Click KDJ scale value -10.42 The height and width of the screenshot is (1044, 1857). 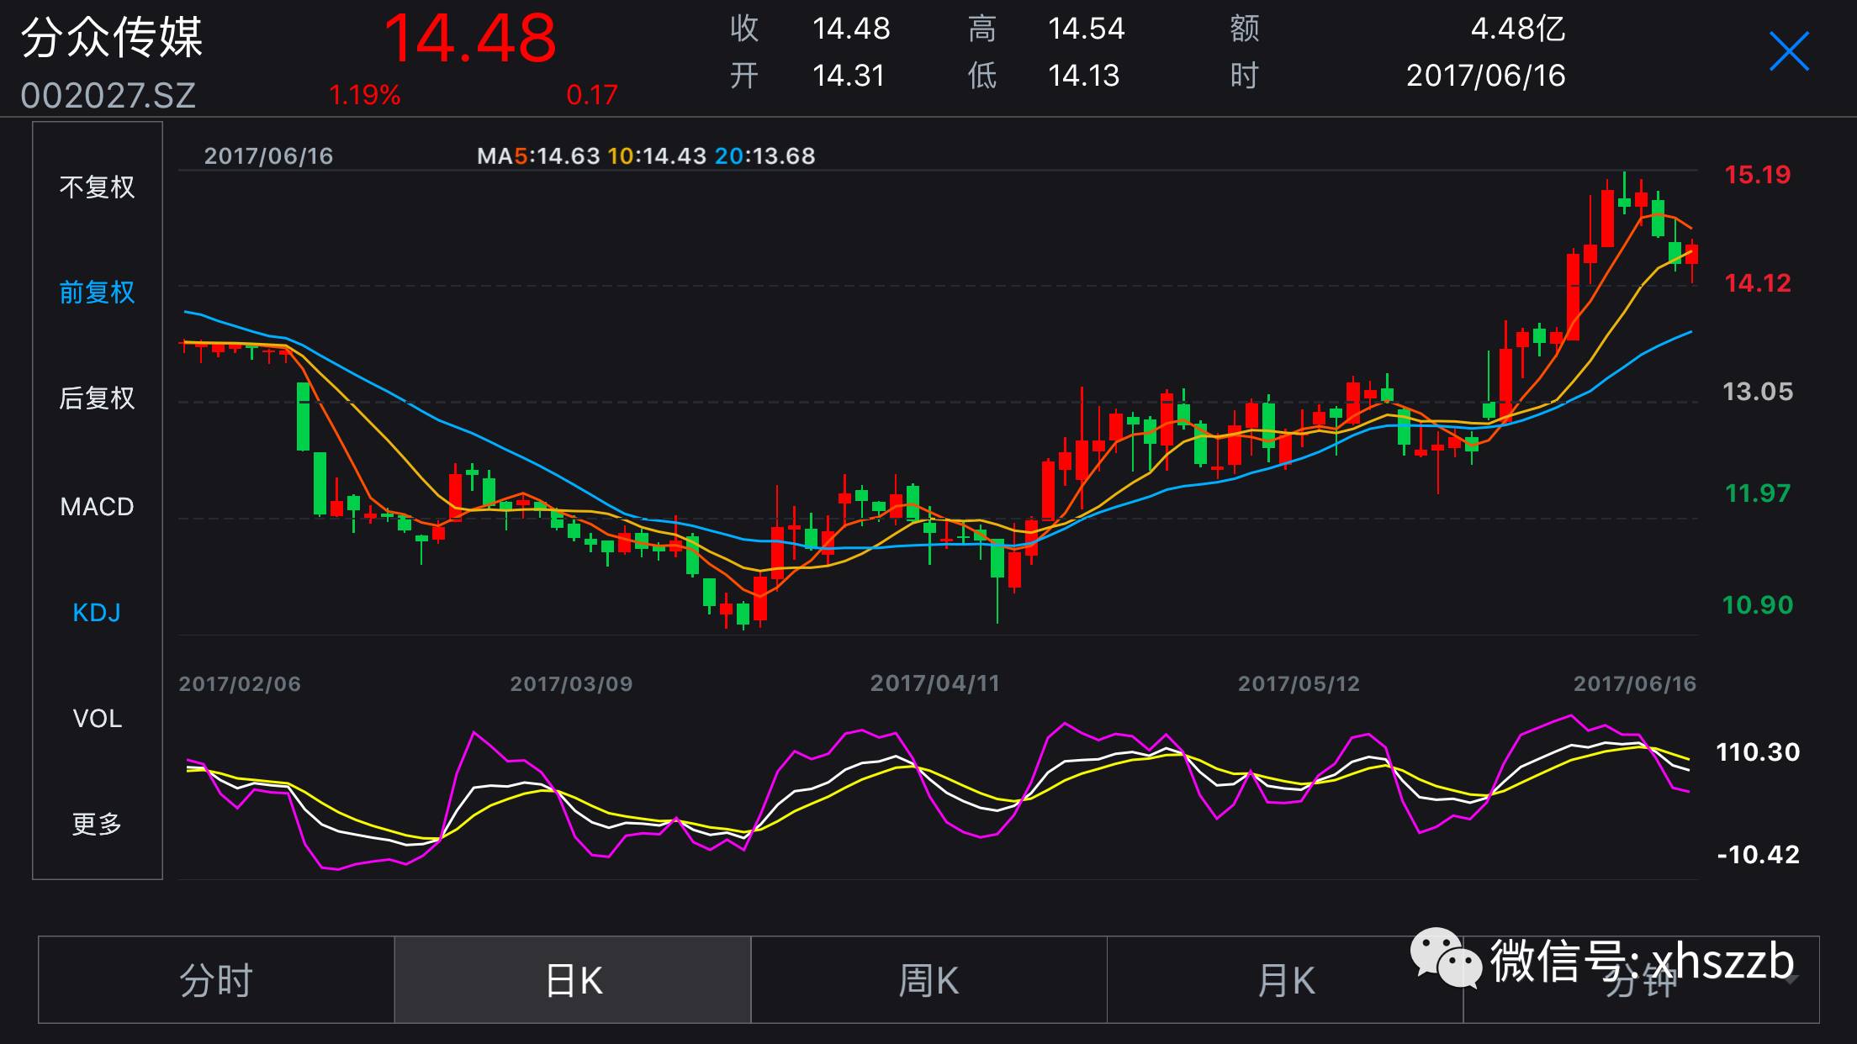click(x=1758, y=855)
